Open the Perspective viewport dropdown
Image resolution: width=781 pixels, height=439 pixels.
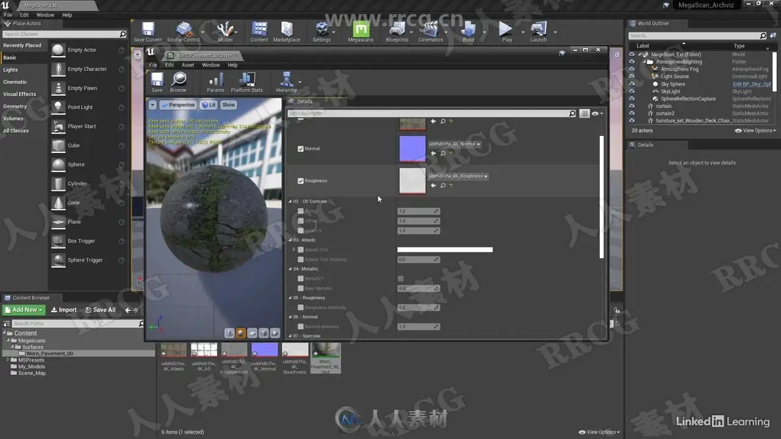178,105
